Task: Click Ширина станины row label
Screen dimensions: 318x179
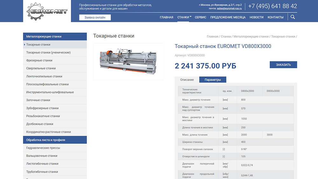Action: (192, 142)
